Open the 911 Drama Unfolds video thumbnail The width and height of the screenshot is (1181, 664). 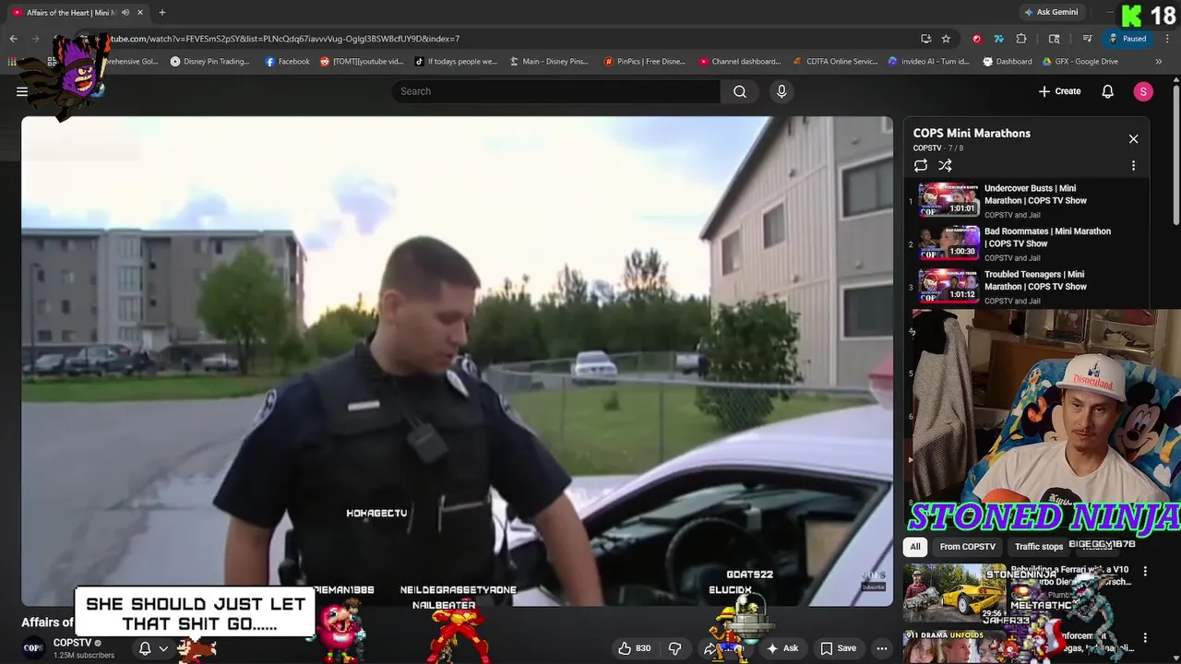(954, 646)
